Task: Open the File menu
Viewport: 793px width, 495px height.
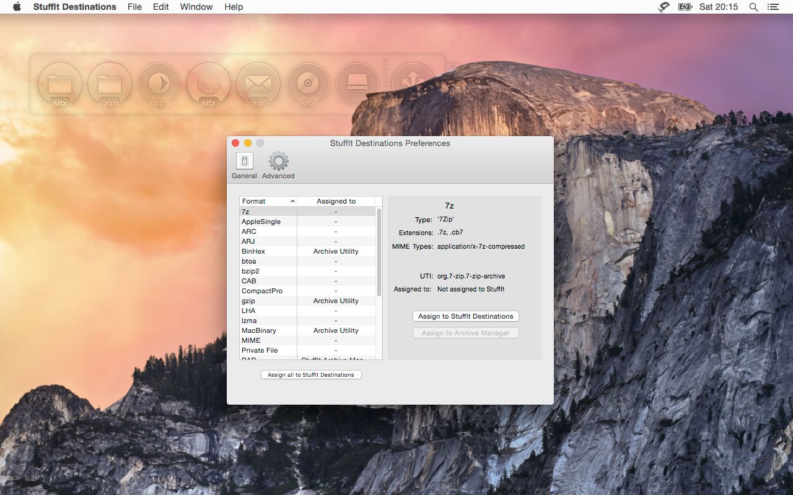Action: point(134,7)
